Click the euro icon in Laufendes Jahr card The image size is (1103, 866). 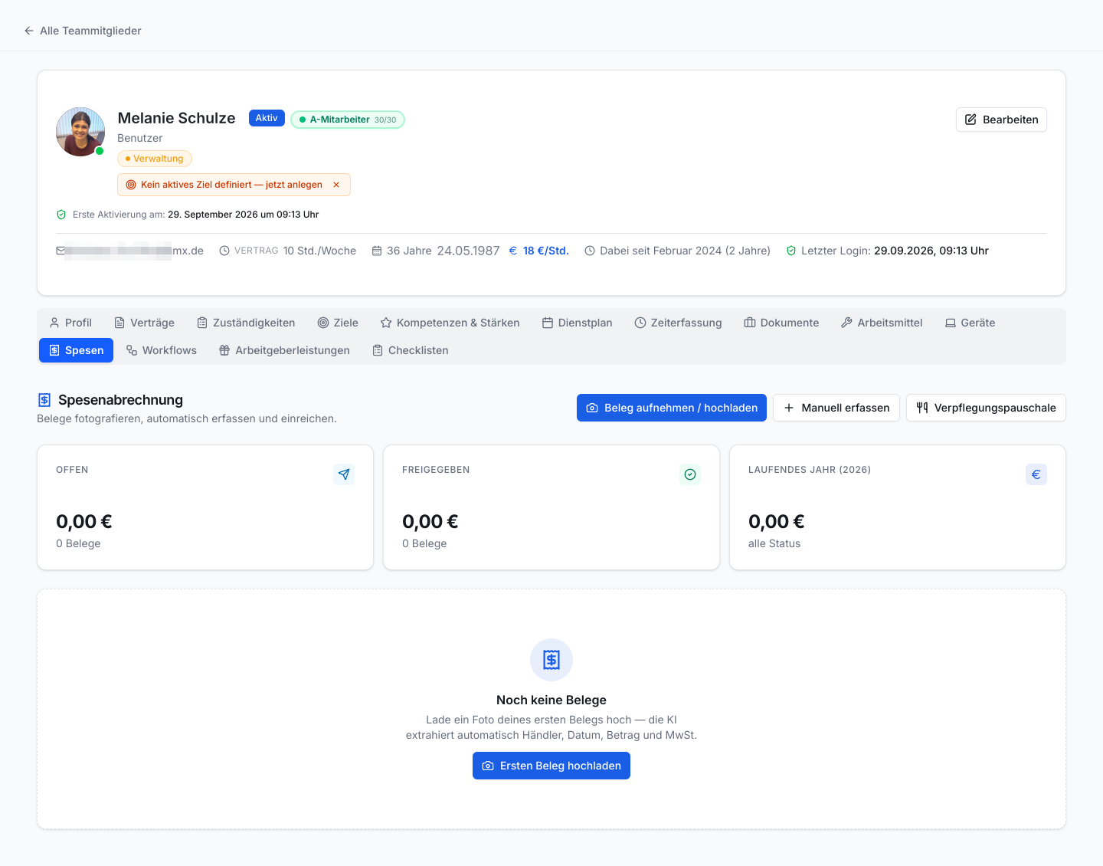point(1036,474)
